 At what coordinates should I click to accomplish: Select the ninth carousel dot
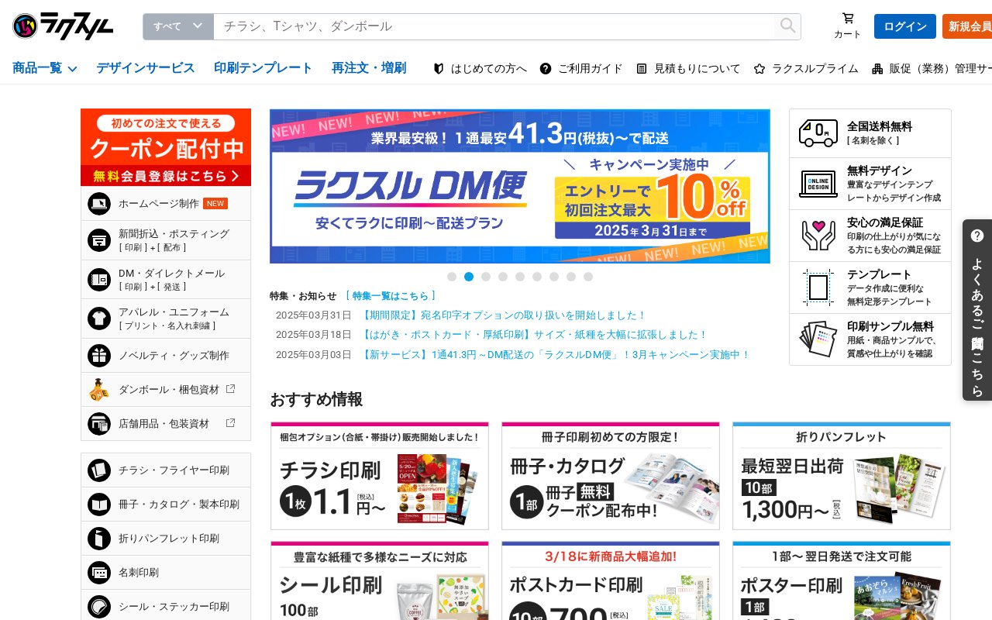pos(588,277)
